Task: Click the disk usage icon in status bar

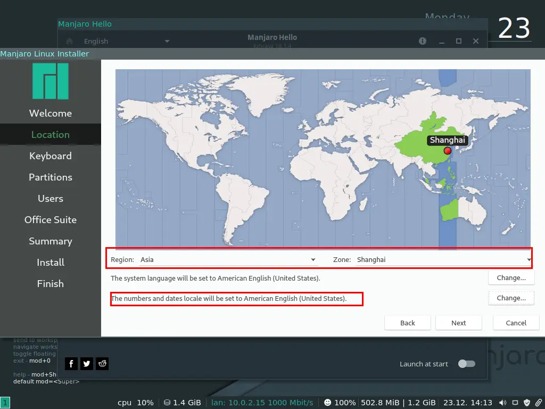Action: (167, 403)
